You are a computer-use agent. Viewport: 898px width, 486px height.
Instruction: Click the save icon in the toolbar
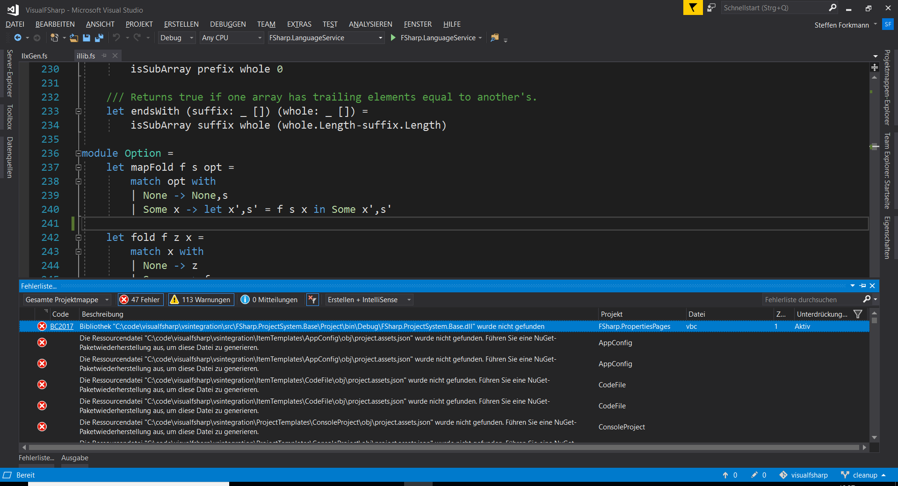tap(87, 38)
